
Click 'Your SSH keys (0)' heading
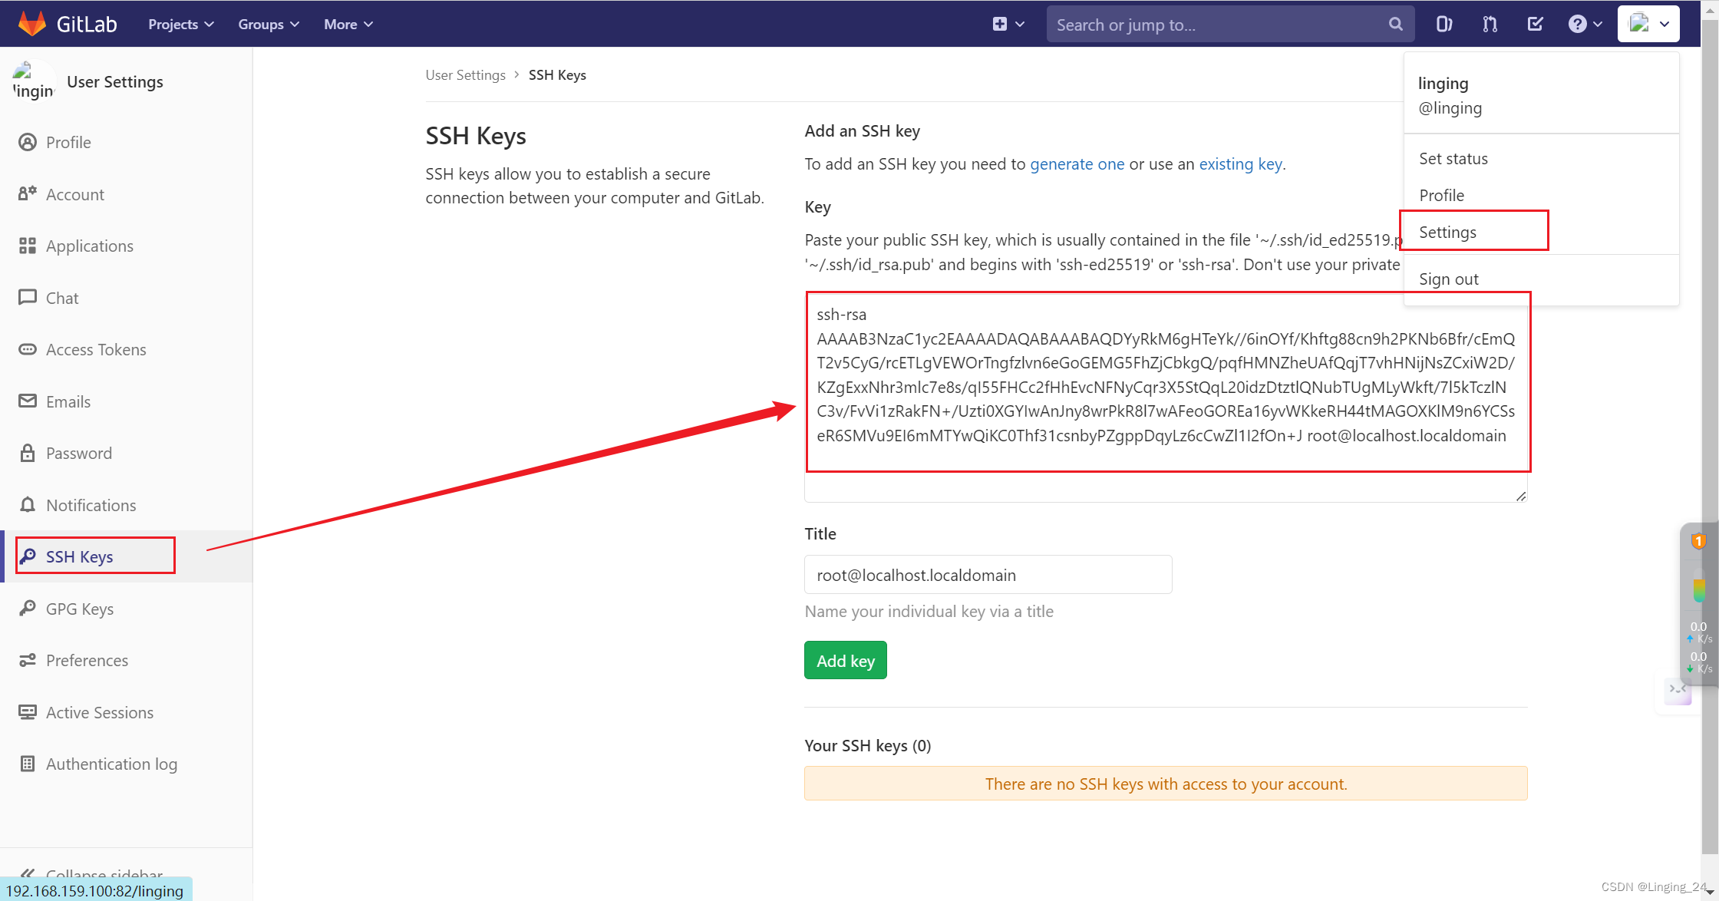click(x=868, y=745)
